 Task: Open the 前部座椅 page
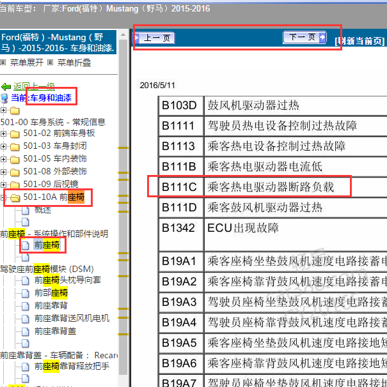(51, 292)
